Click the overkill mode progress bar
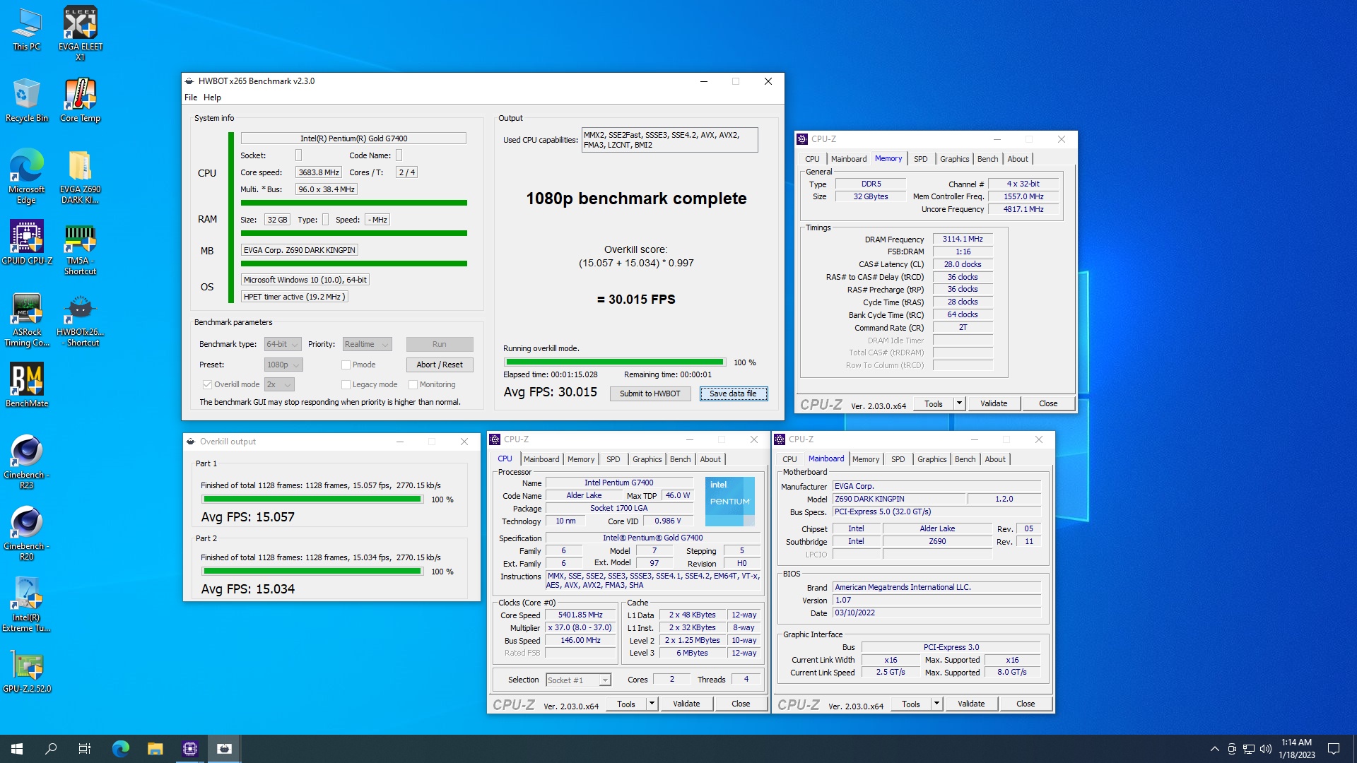This screenshot has height=763, width=1357. [614, 362]
